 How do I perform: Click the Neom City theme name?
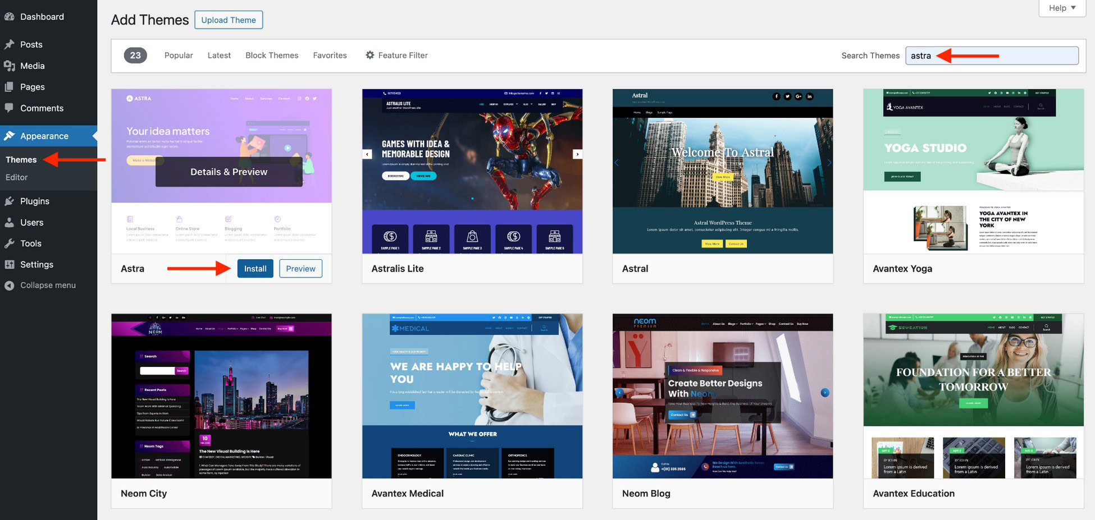(144, 494)
